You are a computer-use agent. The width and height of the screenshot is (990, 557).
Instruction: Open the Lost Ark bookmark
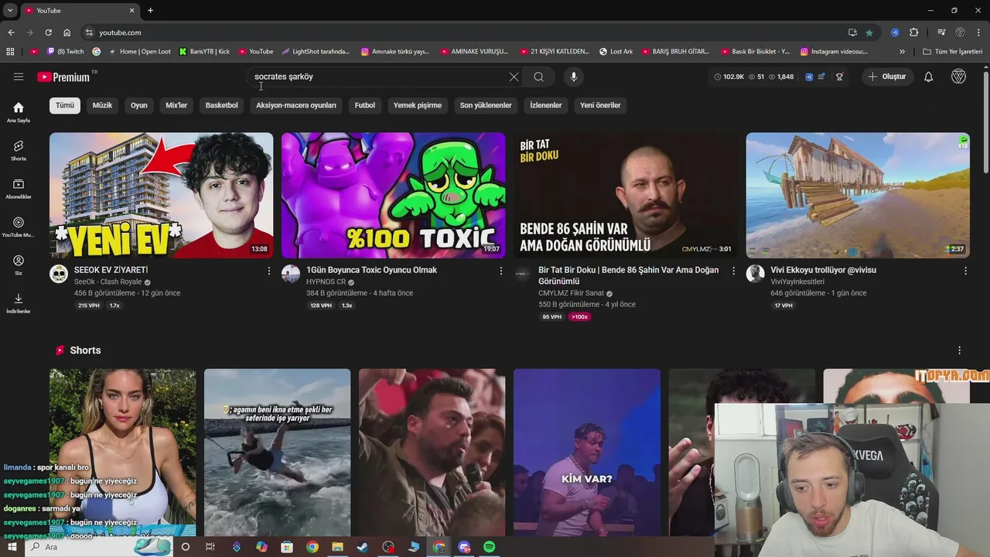[616, 52]
